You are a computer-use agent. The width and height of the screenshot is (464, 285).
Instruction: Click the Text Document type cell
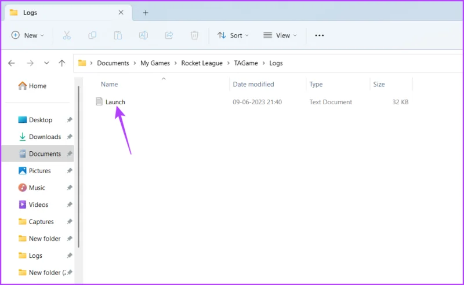331,102
